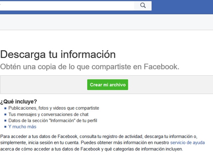Click the Descarga tu información heading
Screen dimensions: 213x160
(58, 54)
